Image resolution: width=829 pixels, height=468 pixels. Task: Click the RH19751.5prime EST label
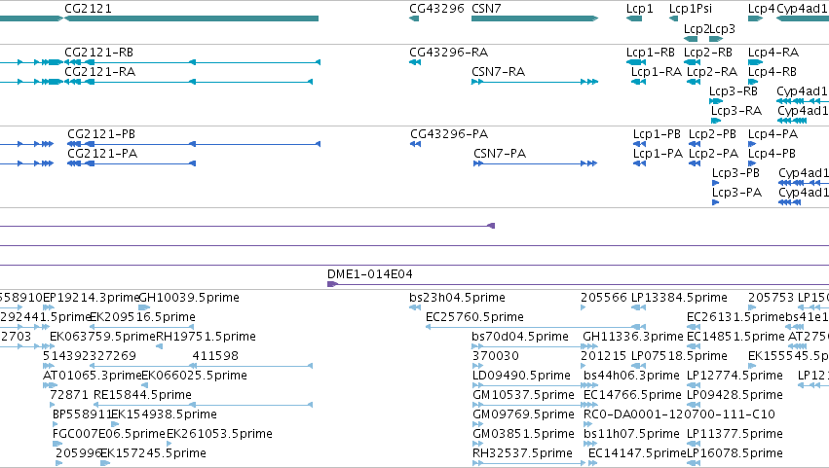click(x=206, y=337)
